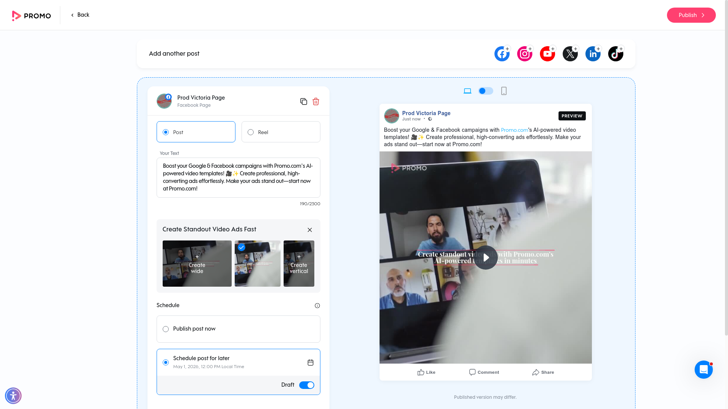728x409 pixels.
Task: Add a YouTube post
Action: [x=547, y=54]
